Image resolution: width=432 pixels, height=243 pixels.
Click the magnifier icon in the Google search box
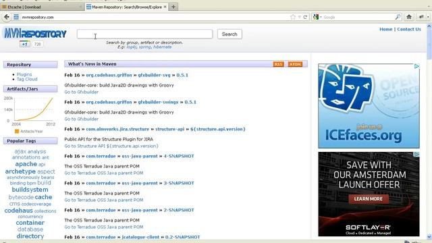(x=398, y=17)
